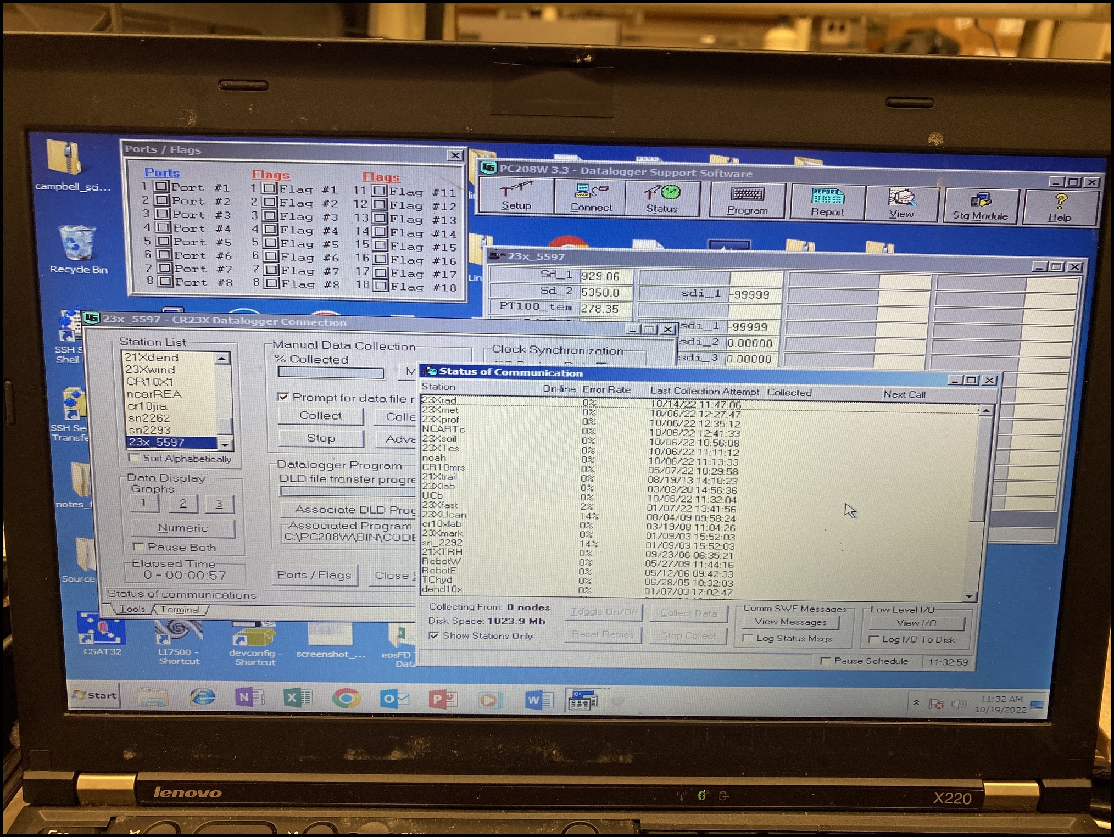The image size is (1114, 837).
Task: Open Word from taskbar
Action: [539, 700]
